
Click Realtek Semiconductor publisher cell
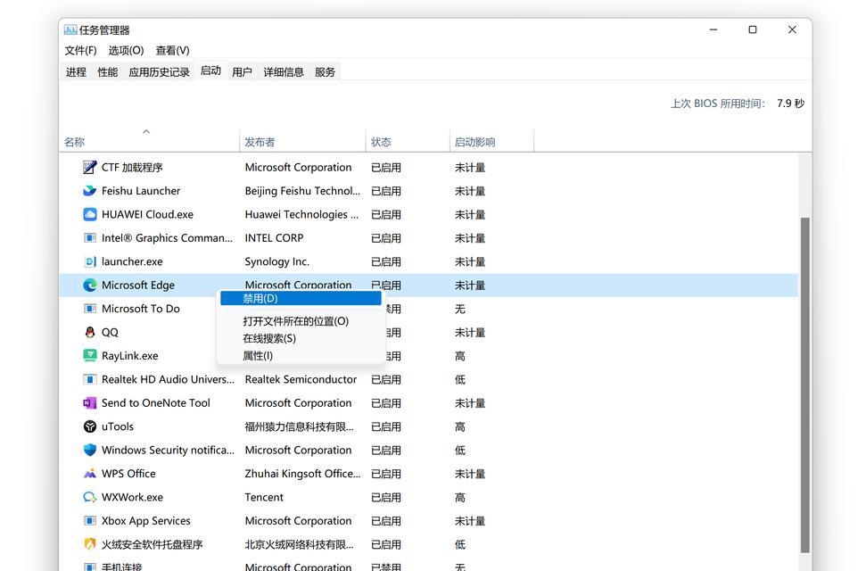pos(301,379)
